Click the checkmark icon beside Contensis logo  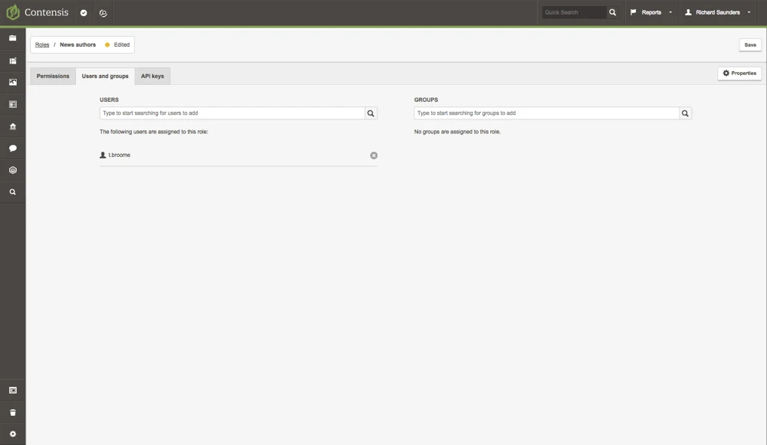pyautogui.click(x=84, y=13)
